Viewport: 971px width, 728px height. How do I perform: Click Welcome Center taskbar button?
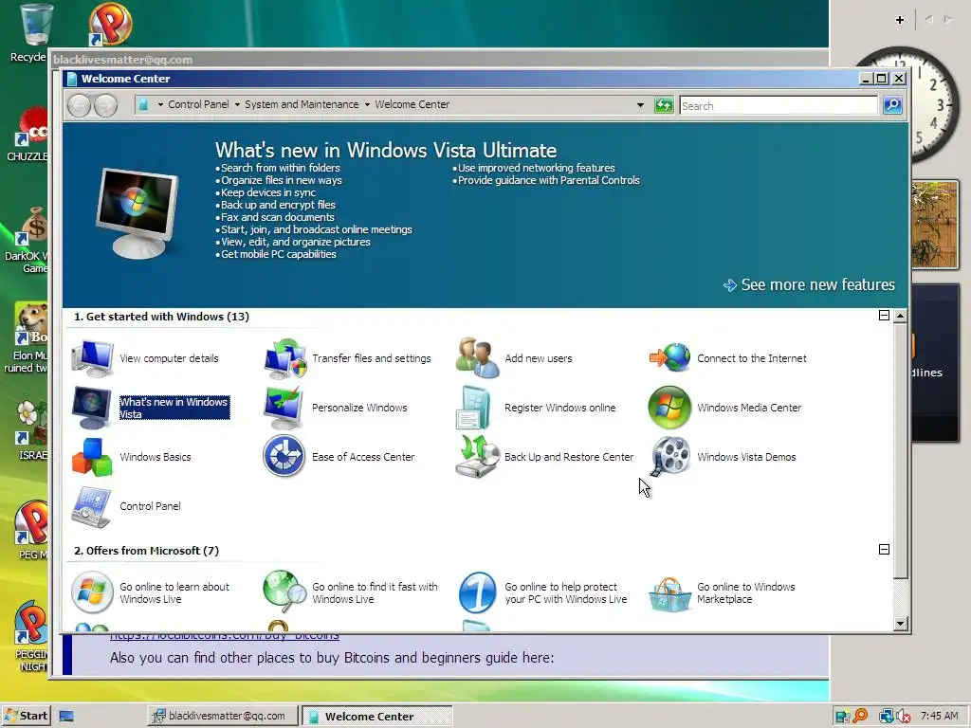(x=377, y=717)
